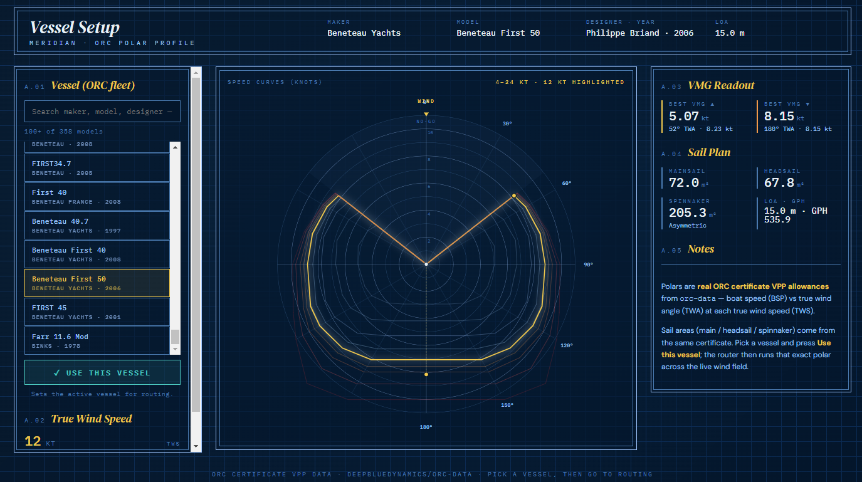Image resolution: width=862 pixels, height=482 pixels.
Task: Click the Sail Plan section heading
Action: 709,152
